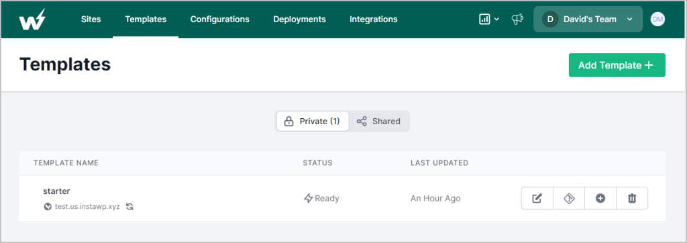This screenshot has width=687, height=243.
Task: Create a site from starter with plus icon
Action: (600, 198)
